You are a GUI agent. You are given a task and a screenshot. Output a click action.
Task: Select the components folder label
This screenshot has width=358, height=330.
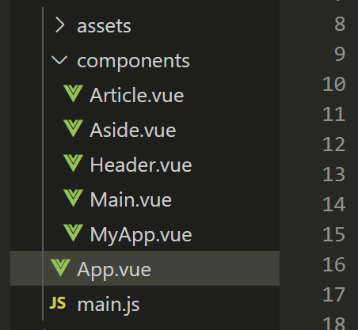[133, 61]
